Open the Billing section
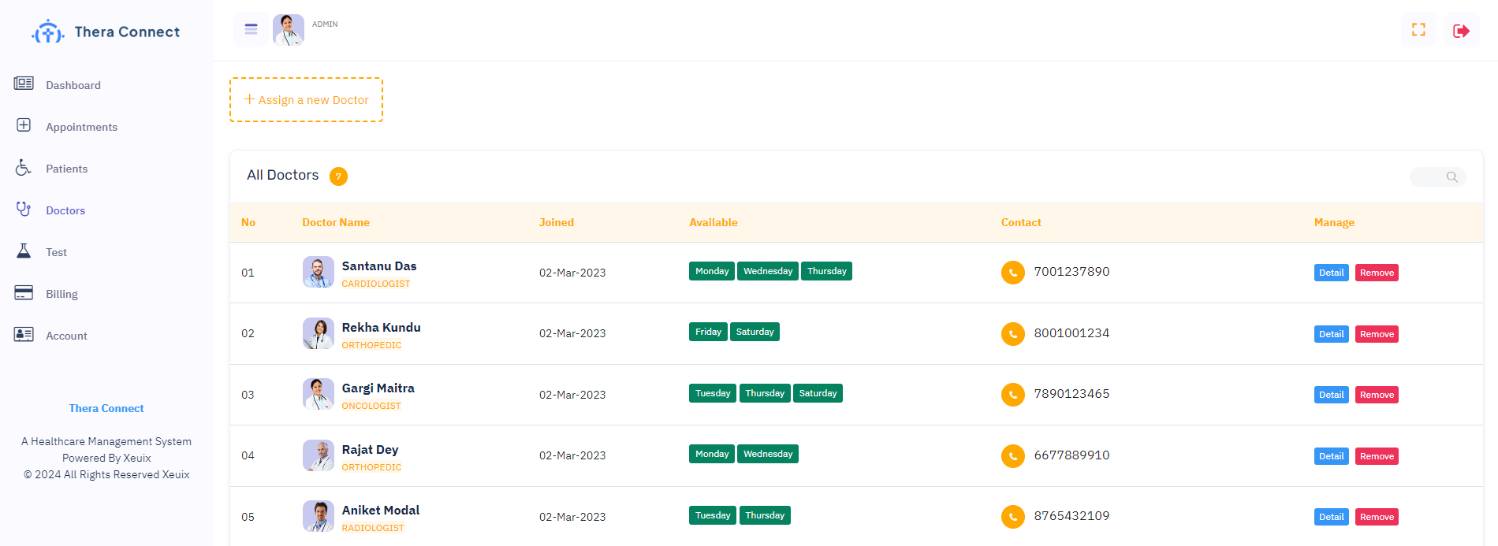 tap(61, 294)
